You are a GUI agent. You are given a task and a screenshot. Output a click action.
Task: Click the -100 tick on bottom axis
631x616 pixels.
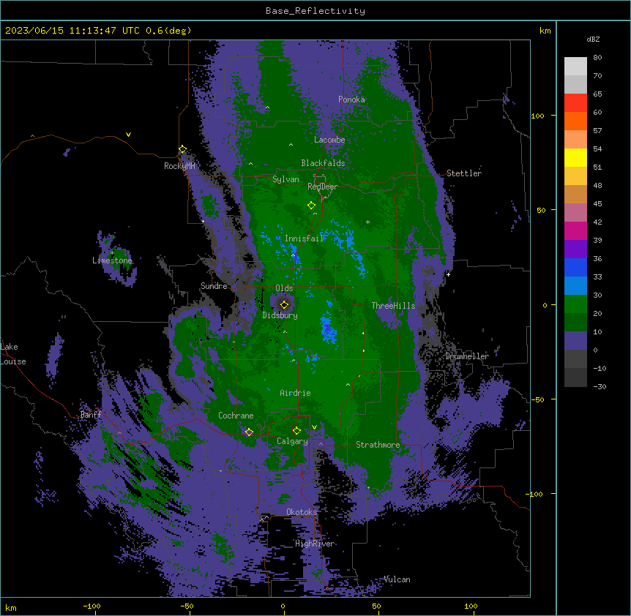(92, 606)
